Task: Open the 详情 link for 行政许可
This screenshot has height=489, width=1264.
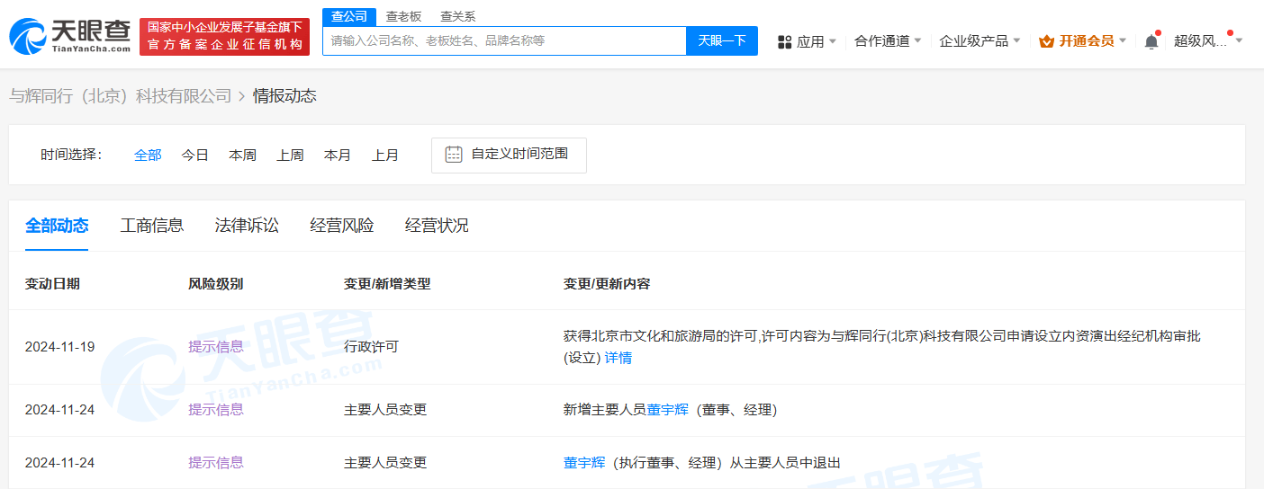Action: pos(618,358)
